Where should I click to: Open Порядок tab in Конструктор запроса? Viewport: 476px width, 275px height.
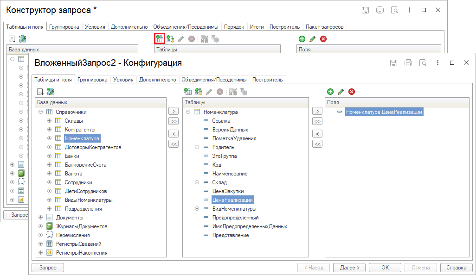point(234,27)
